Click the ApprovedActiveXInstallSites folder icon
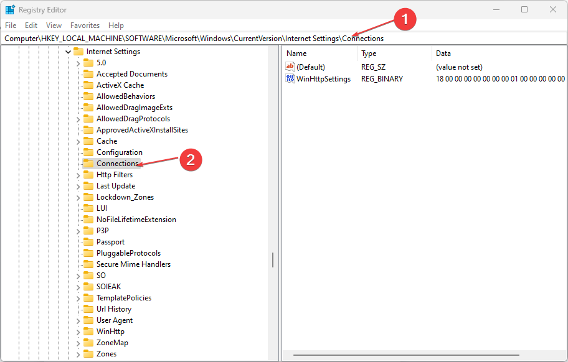Viewport: 568px width, 362px height. point(88,130)
